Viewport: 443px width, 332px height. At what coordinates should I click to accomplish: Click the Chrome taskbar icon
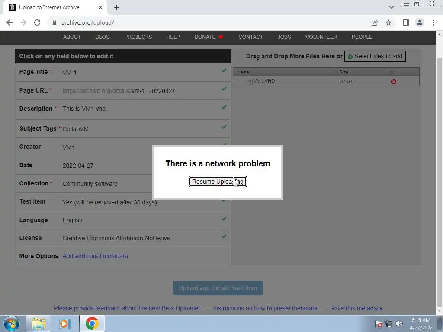click(92, 323)
